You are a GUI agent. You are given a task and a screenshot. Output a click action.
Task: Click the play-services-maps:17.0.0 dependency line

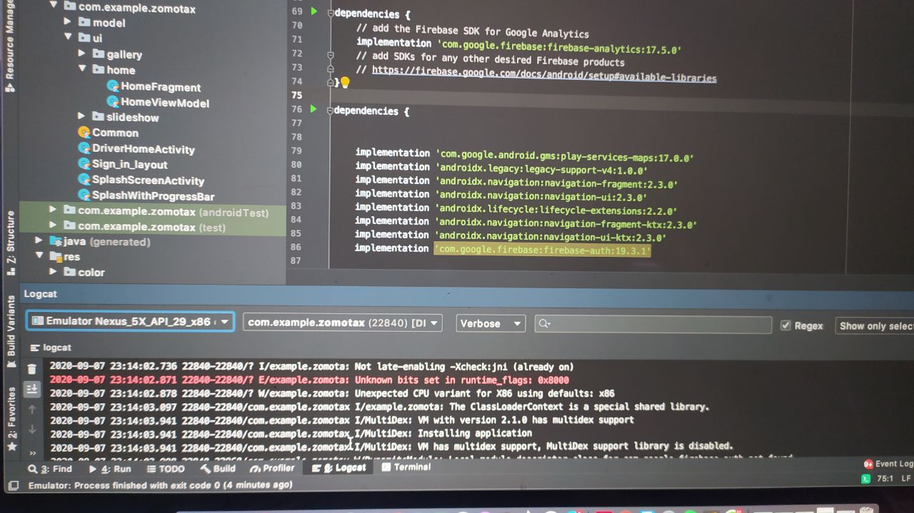click(x=525, y=155)
